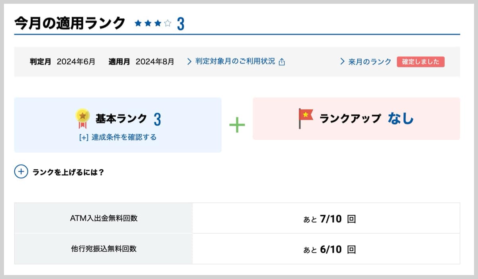The image size is (478, 279).
Task: Open the 来月のランク page
Action: coord(368,62)
